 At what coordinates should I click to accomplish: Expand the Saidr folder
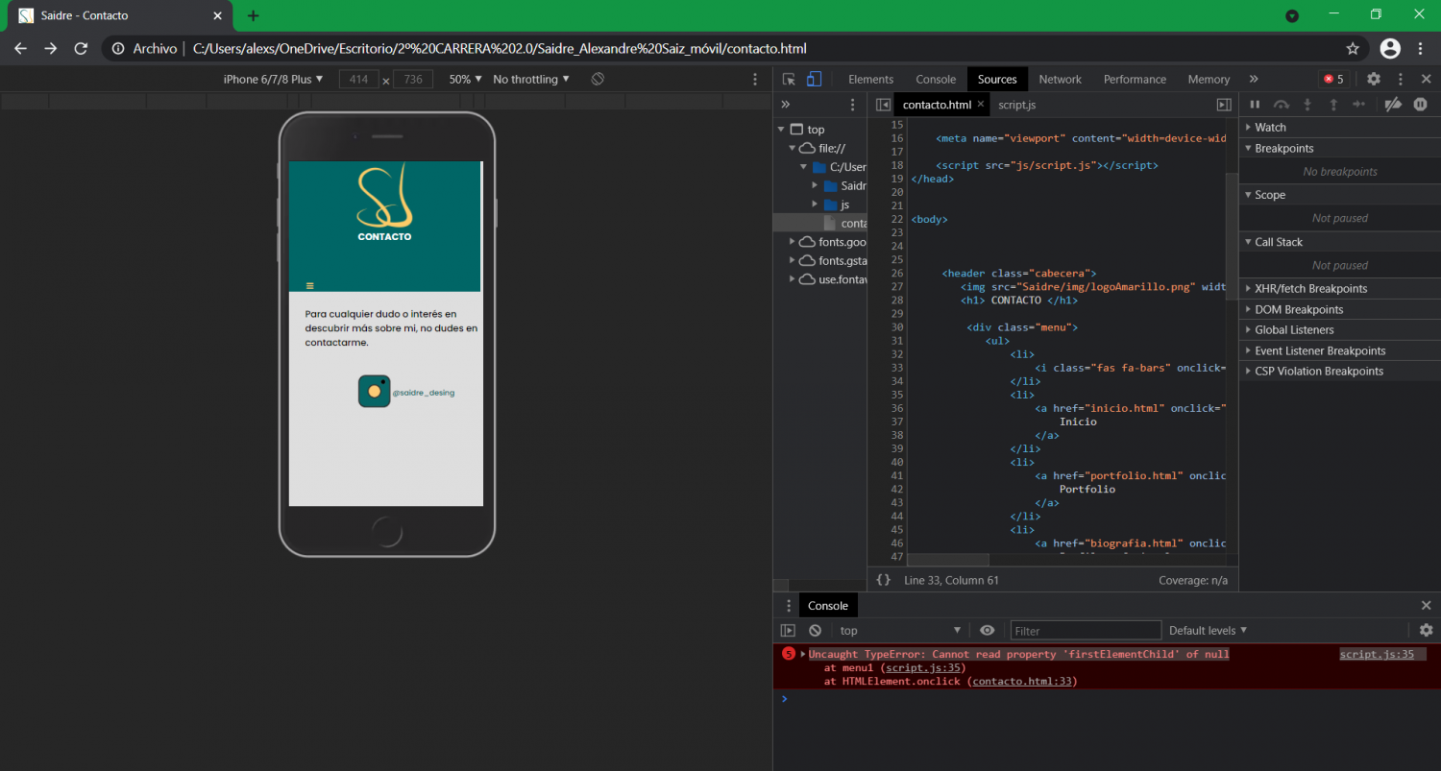pos(816,185)
